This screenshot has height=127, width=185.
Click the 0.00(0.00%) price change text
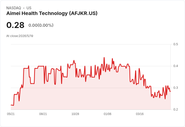point(41,25)
